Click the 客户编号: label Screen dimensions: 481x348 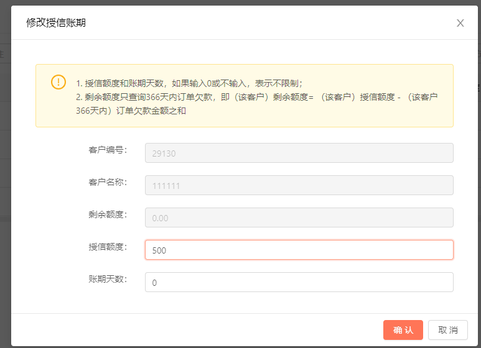coord(108,150)
